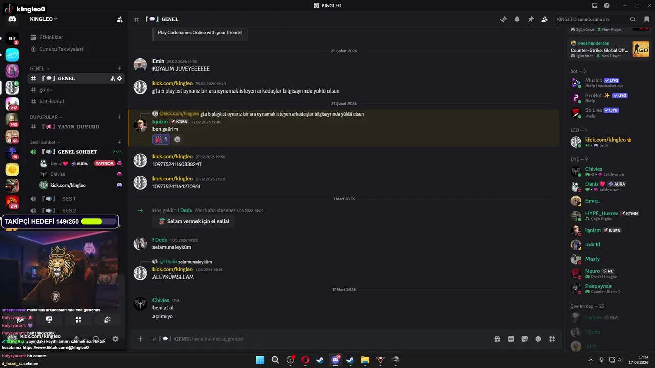The image size is (655, 368).
Task: Open Opera browser from taskbar
Action: tap(305, 360)
